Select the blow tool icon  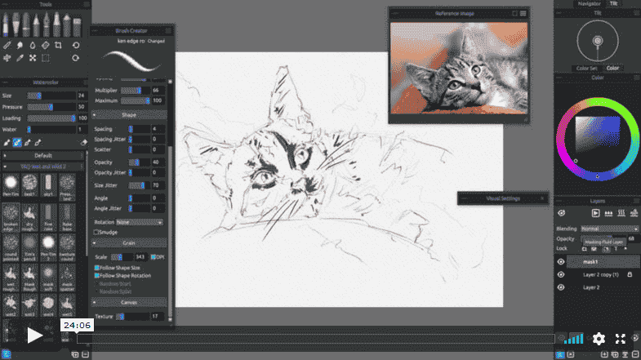pos(7,58)
